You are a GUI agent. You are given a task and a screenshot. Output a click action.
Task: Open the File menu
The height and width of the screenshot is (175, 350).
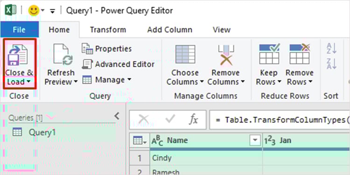tap(19, 29)
